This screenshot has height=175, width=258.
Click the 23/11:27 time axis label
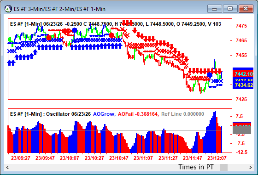coord(168,158)
